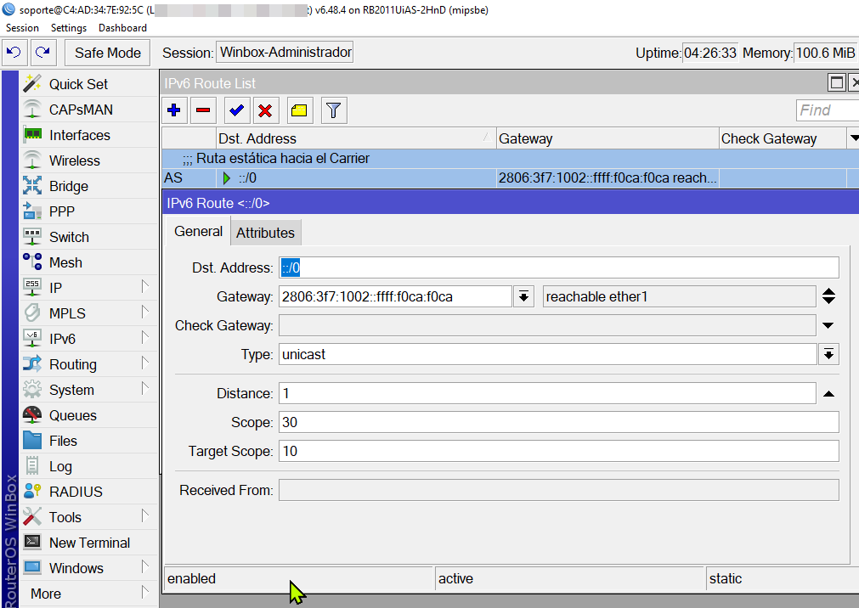The height and width of the screenshot is (608, 859).
Task: Click the Redo arrow icon
Action: pos(42,53)
